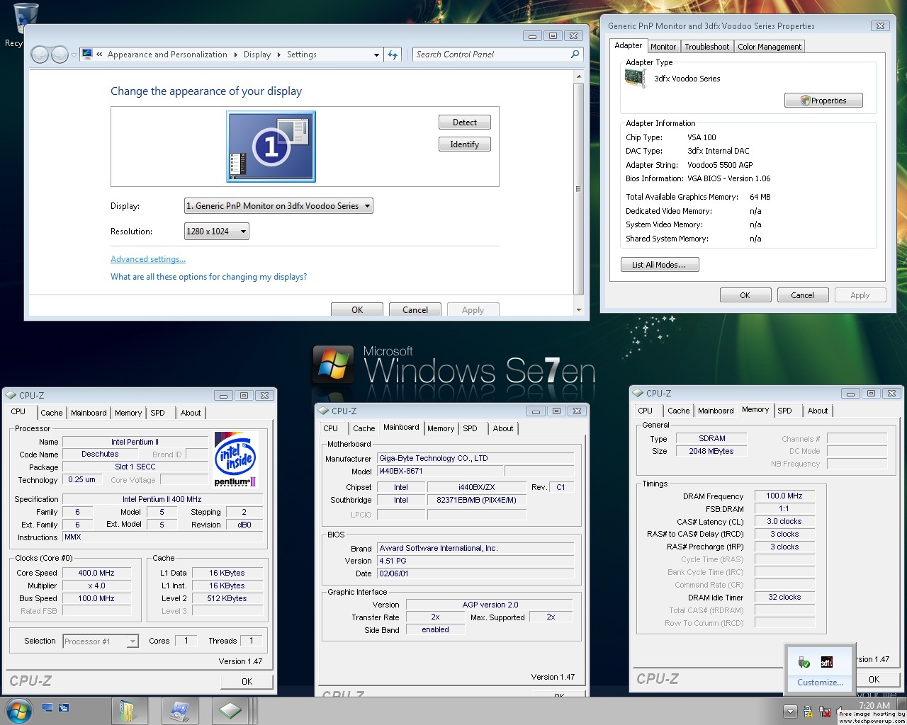The image size is (907, 725).
Task: Open Mainboard tab in Memory CPU-Z window
Action: click(x=716, y=411)
